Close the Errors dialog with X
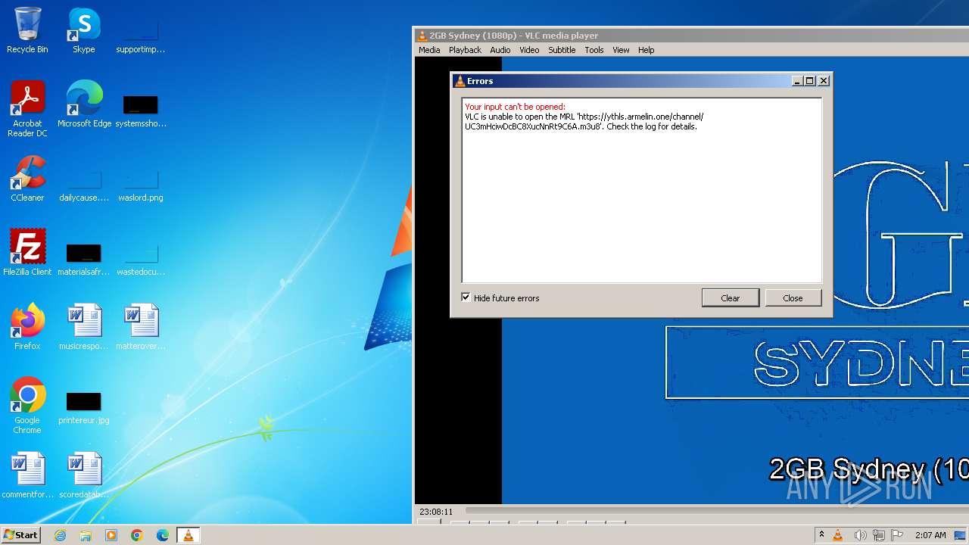 824,81
